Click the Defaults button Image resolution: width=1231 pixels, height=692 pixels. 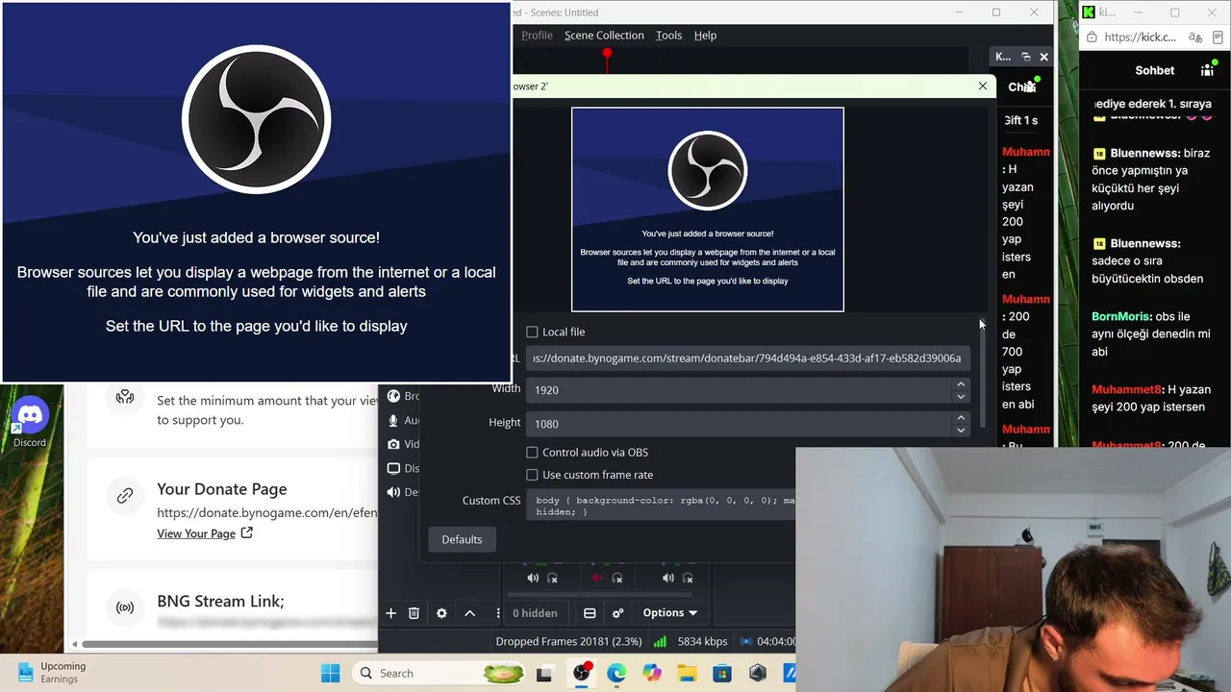coord(462,539)
